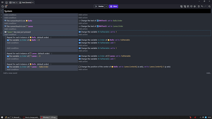This screenshot has height=119, width=212.
Task: Click the BMText3 object icon in Ballz.Order action
Action: pos(97,21)
